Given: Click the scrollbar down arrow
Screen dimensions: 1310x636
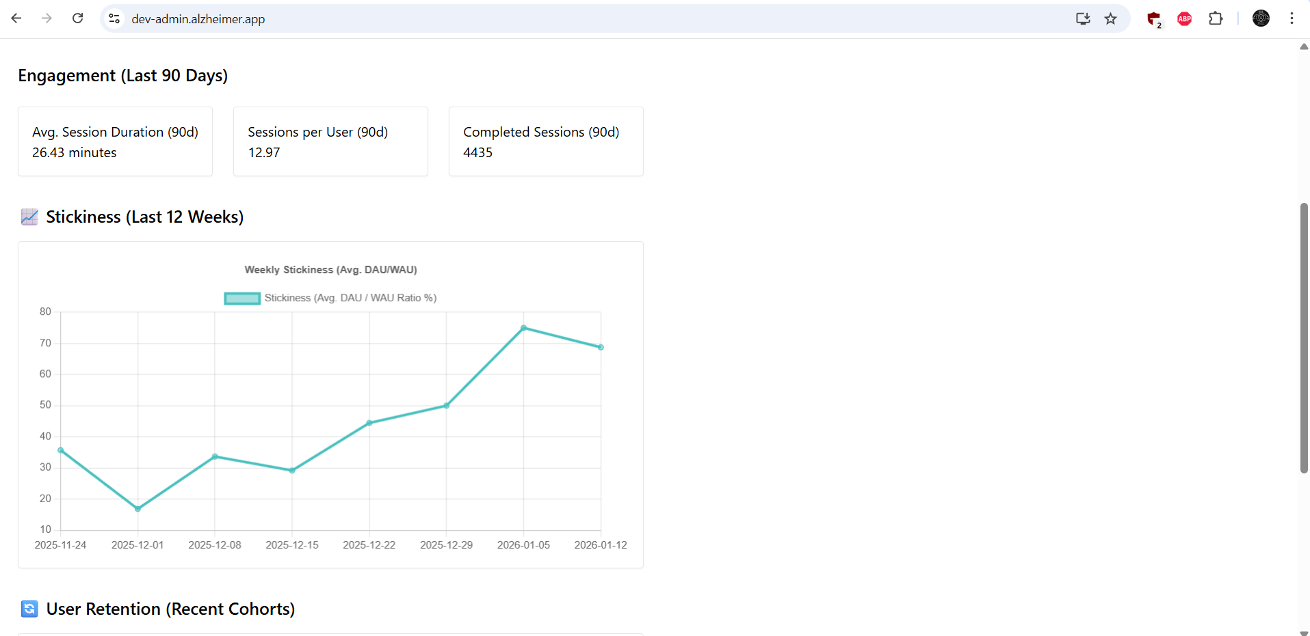Looking at the screenshot, I should coord(1304,632).
